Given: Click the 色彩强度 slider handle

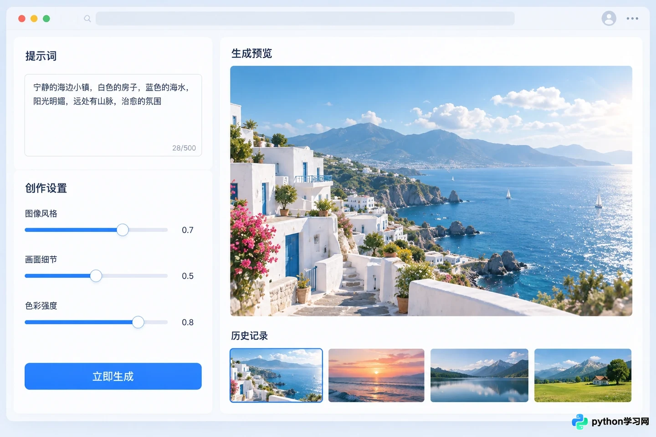Looking at the screenshot, I should click(138, 322).
